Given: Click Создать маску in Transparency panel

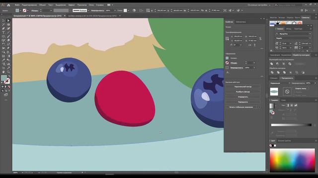Looking at the screenshot, I should coord(301,89).
